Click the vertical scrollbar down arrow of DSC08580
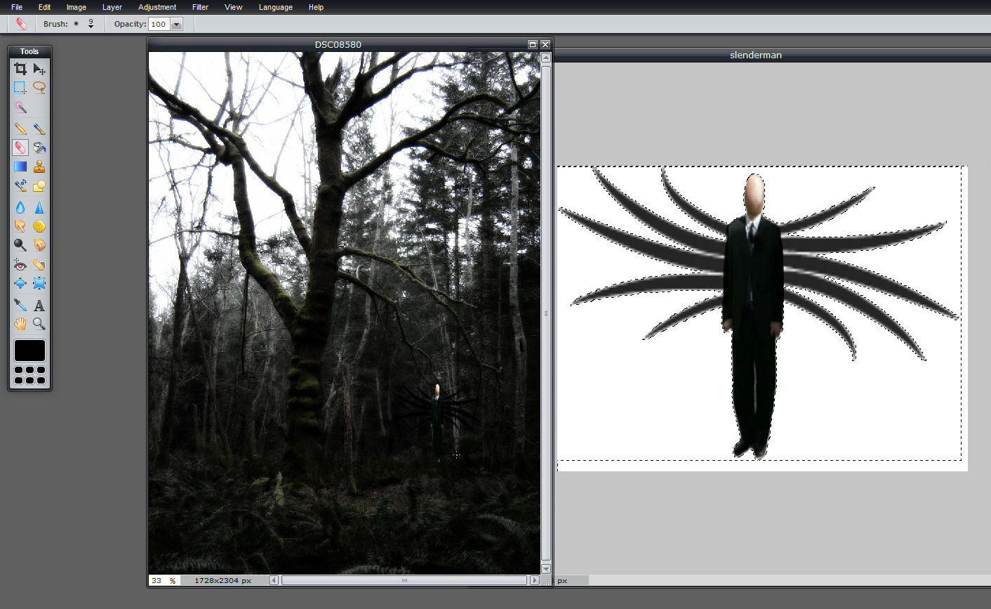This screenshot has height=609, width=991. click(x=546, y=569)
